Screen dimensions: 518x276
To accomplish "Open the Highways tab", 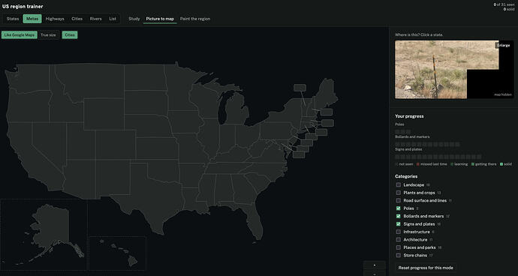I will point(55,19).
